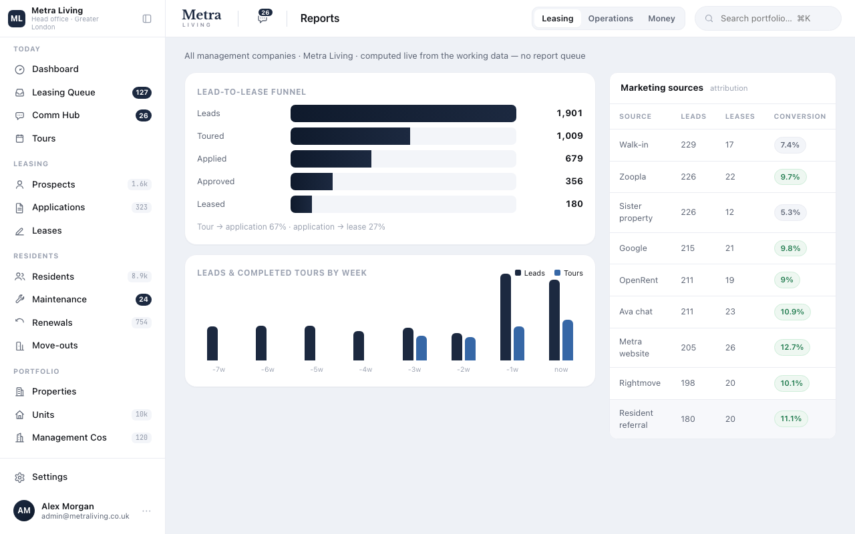Click the Properties building icon
The height and width of the screenshot is (534, 855).
tap(19, 392)
